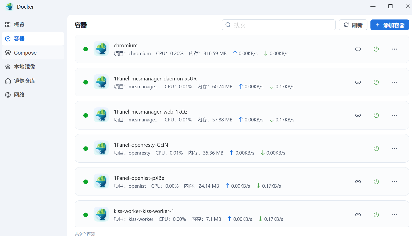This screenshot has height=236, width=412.
Task: Click container name 1Panel-mcsmanager-web-1kQz
Action: click(x=151, y=112)
